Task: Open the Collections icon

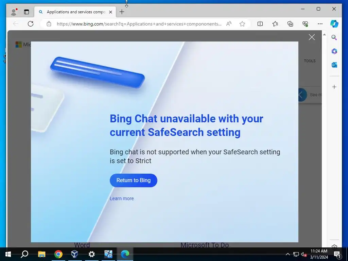Action: coord(290,24)
